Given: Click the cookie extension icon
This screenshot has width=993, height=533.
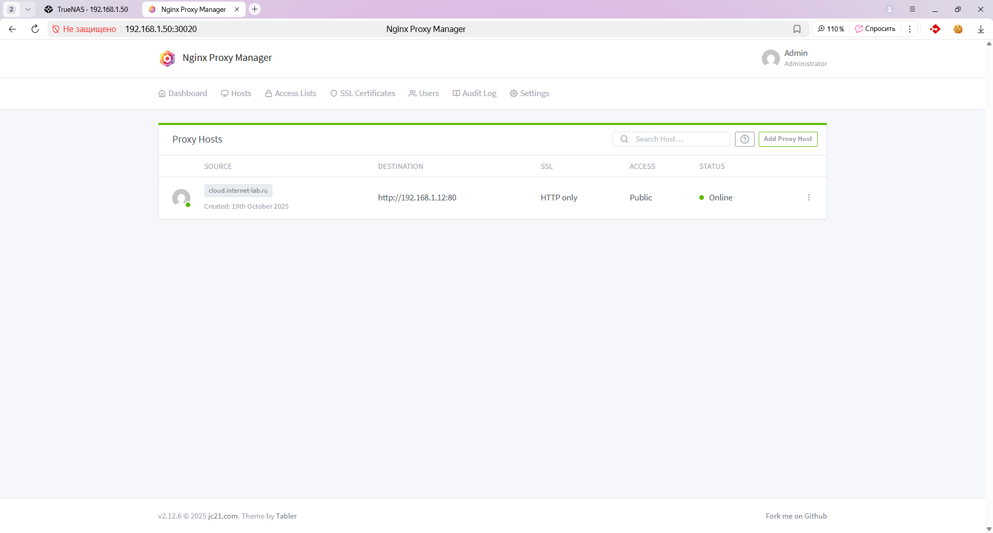Looking at the screenshot, I should coord(958,29).
